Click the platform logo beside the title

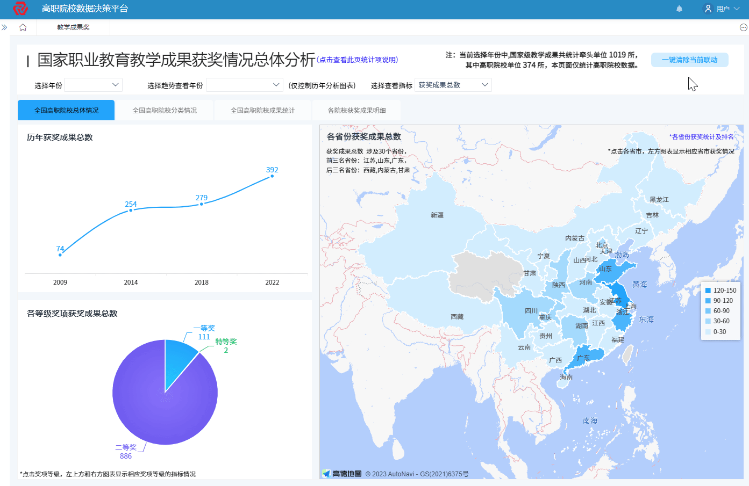click(19, 8)
